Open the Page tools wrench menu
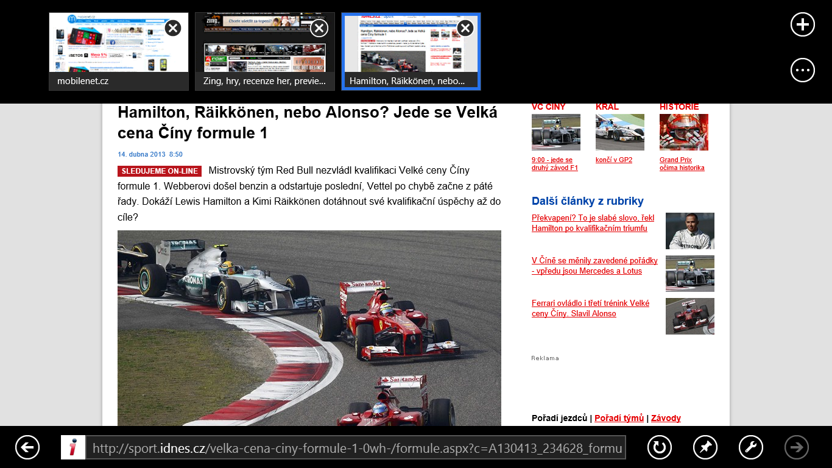The height and width of the screenshot is (468, 832). point(750,447)
